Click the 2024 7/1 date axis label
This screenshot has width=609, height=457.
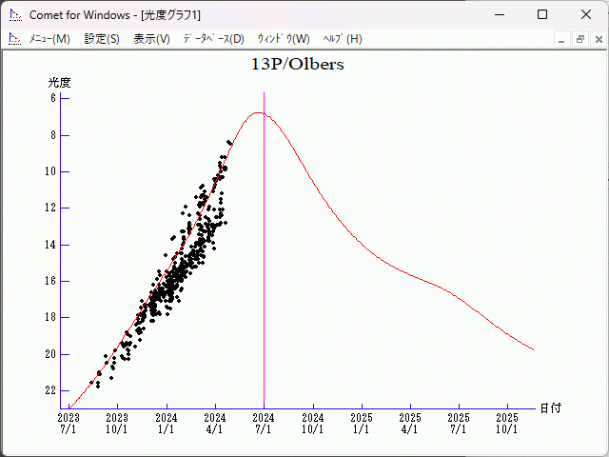coord(264,423)
